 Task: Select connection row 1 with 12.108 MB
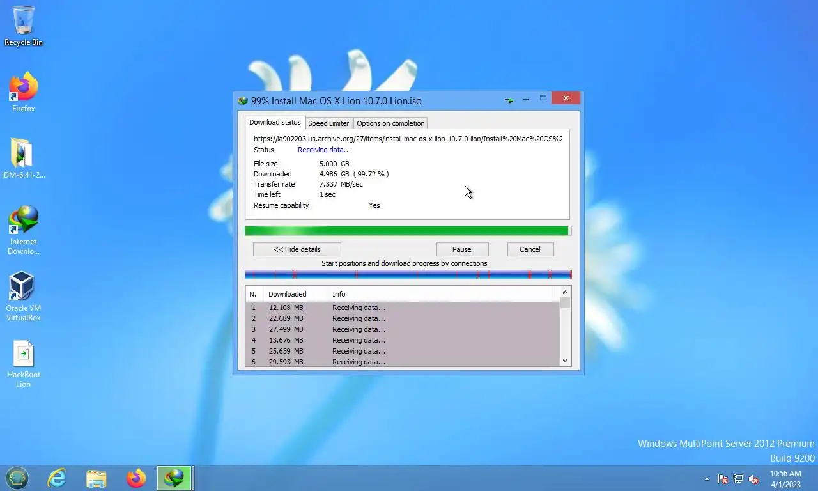(403, 308)
